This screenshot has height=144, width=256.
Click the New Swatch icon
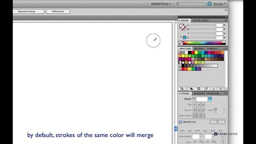213,89
